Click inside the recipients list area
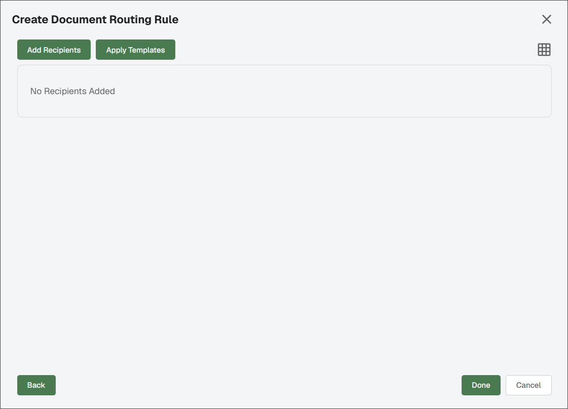 tap(284, 91)
